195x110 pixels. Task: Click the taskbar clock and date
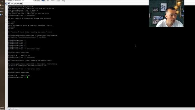point(2,108)
